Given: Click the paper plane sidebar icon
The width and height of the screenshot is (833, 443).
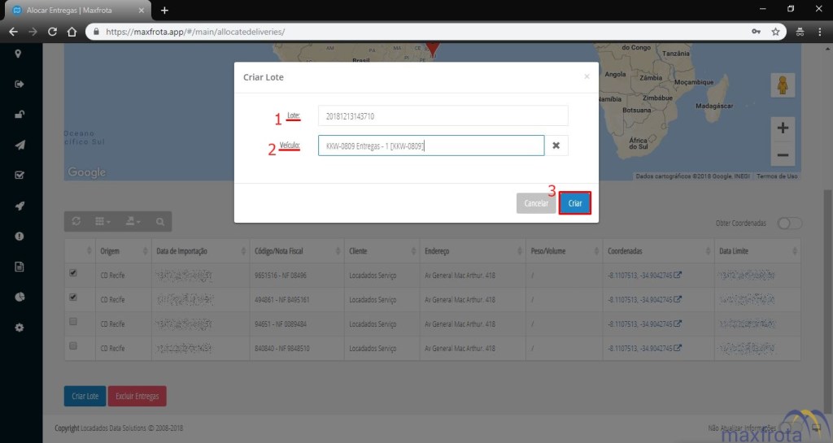Looking at the screenshot, I should click(x=19, y=145).
